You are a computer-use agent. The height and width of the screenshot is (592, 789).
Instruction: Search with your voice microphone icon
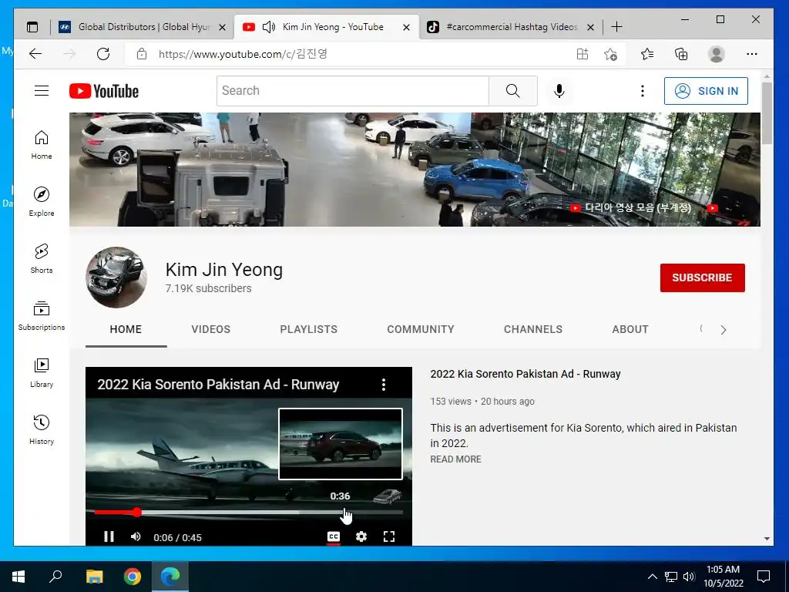[559, 91]
